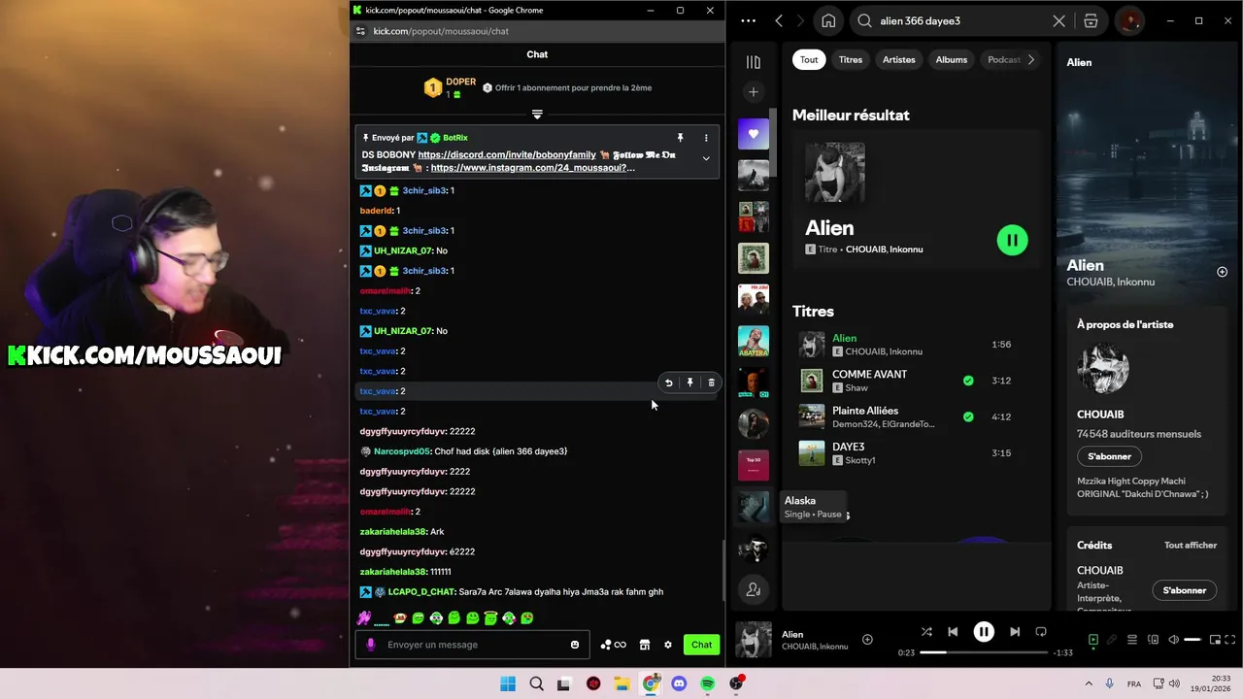Reply to the hovered txc_vava message
The image size is (1243, 699).
point(668,383)
